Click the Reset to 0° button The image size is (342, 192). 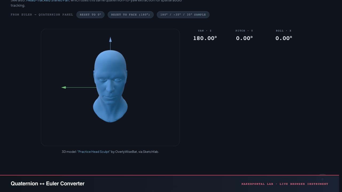(x=90, y=15)
